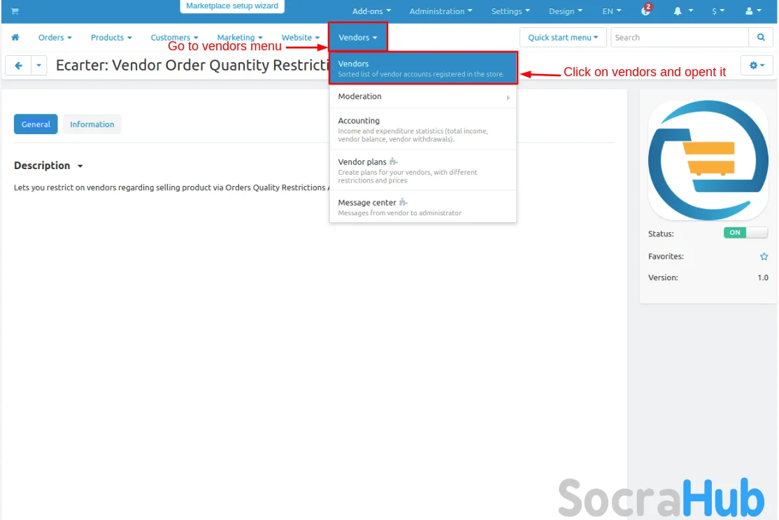
Task: Change language via the EN dropdown
Action: 612,11
